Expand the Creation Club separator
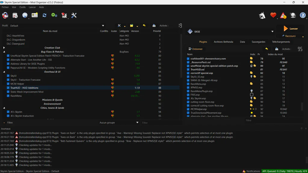Viewport: 308px width, 173px height. pyautogui.click(x=4, y=48)
